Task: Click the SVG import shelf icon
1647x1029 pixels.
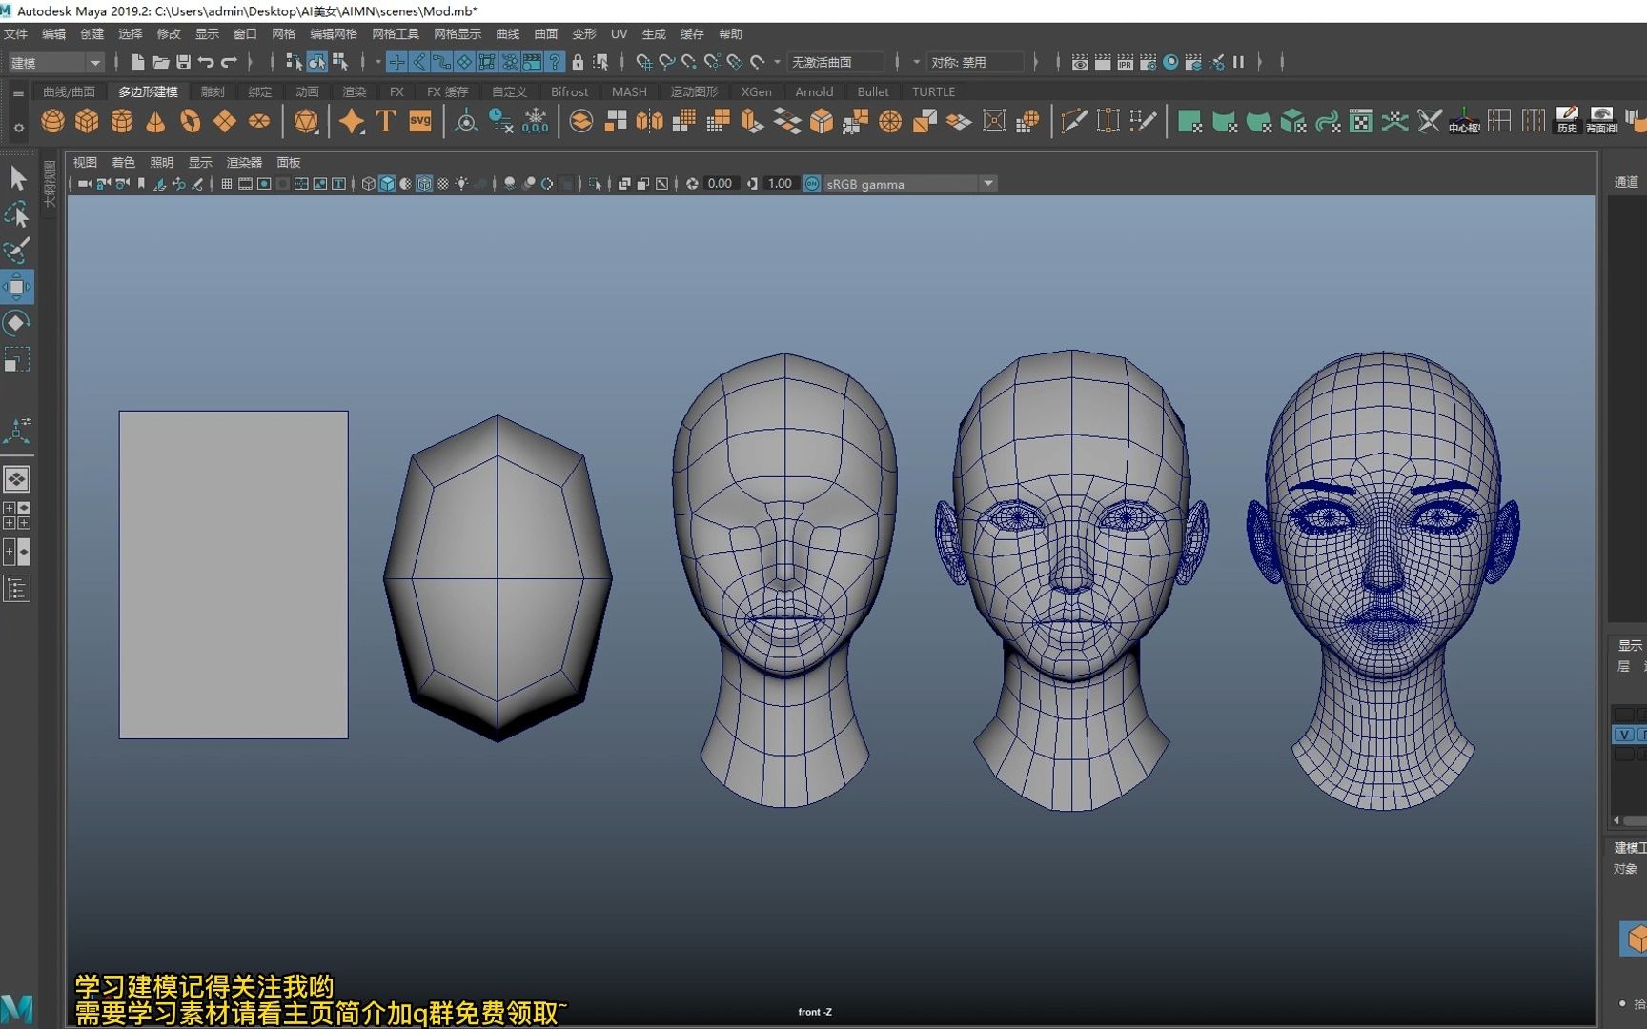Action: 420,121
